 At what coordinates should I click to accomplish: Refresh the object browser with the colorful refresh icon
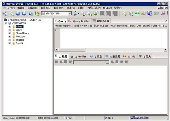(37, 13)
